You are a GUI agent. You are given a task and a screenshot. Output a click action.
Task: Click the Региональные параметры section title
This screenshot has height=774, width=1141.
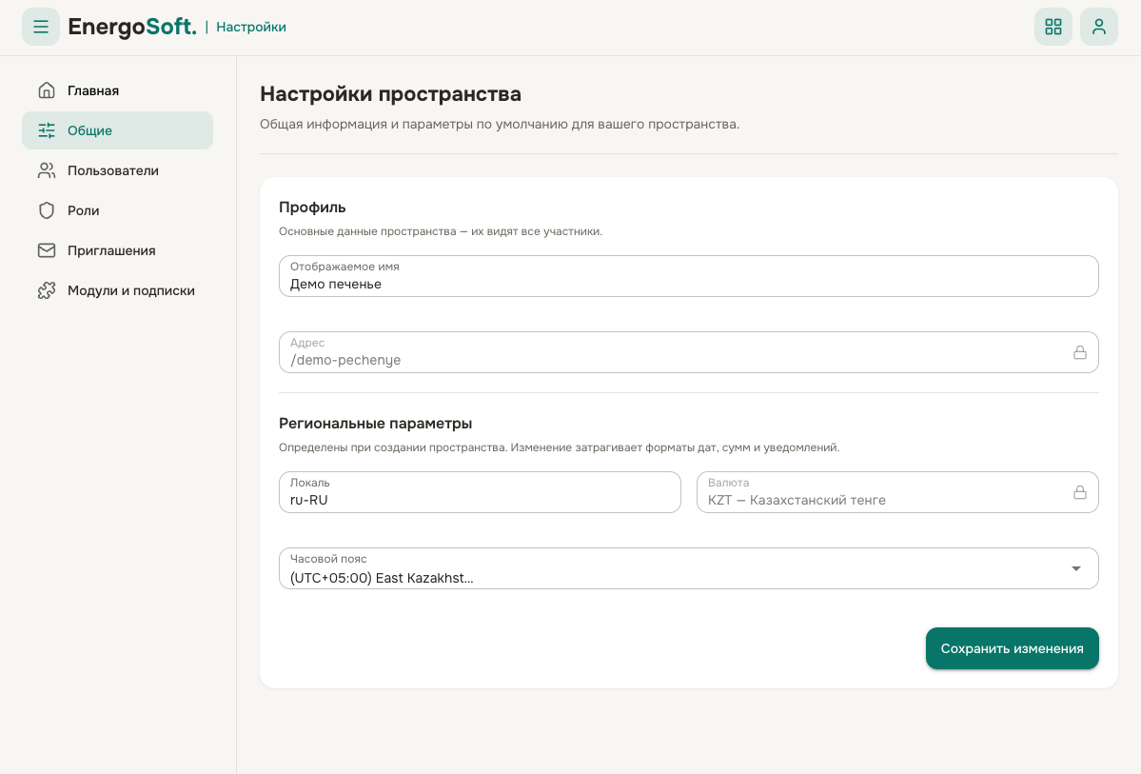coord(376,424)
